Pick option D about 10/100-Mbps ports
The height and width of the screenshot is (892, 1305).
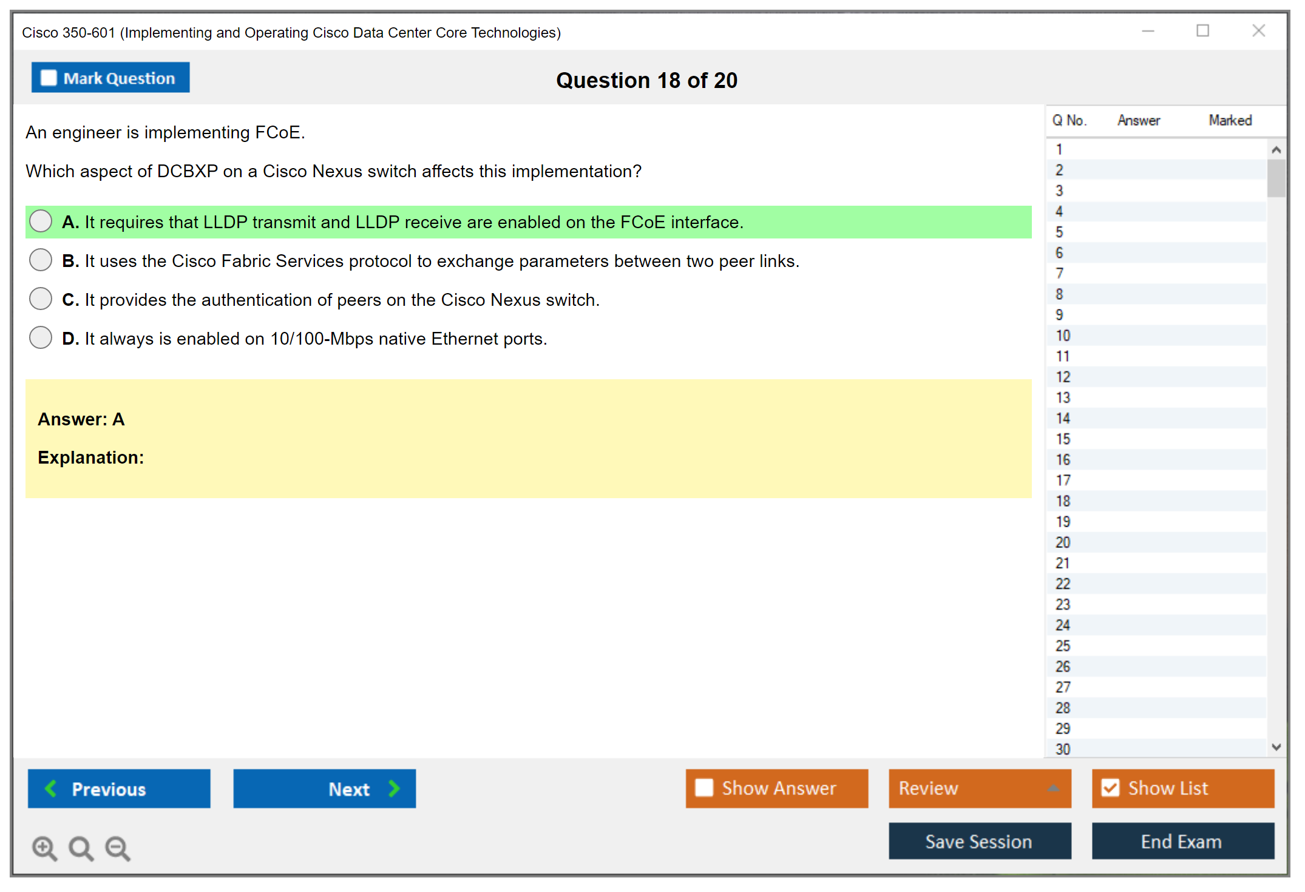(41, 338)
